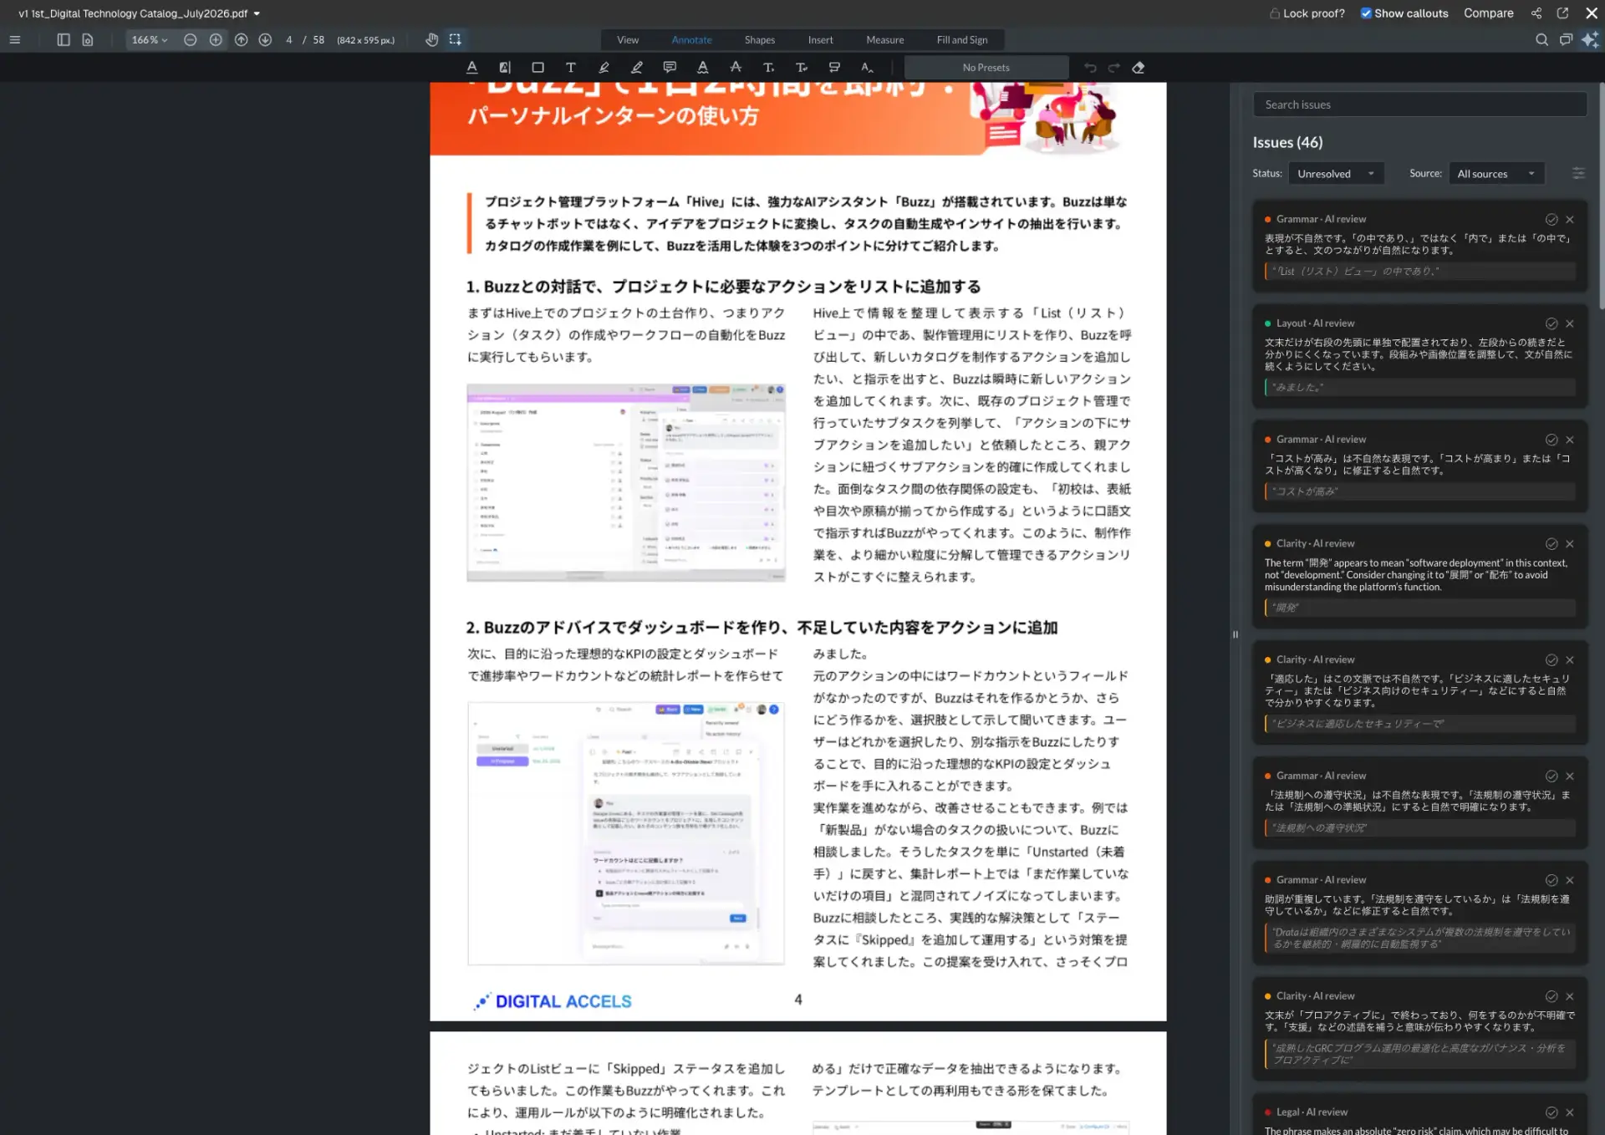Image resolution: width=1605 pixels, height=1135 pixels.
Task: Resolve the first Grammar issue about 「の中であり」
Action: [x=1551, y=219]
